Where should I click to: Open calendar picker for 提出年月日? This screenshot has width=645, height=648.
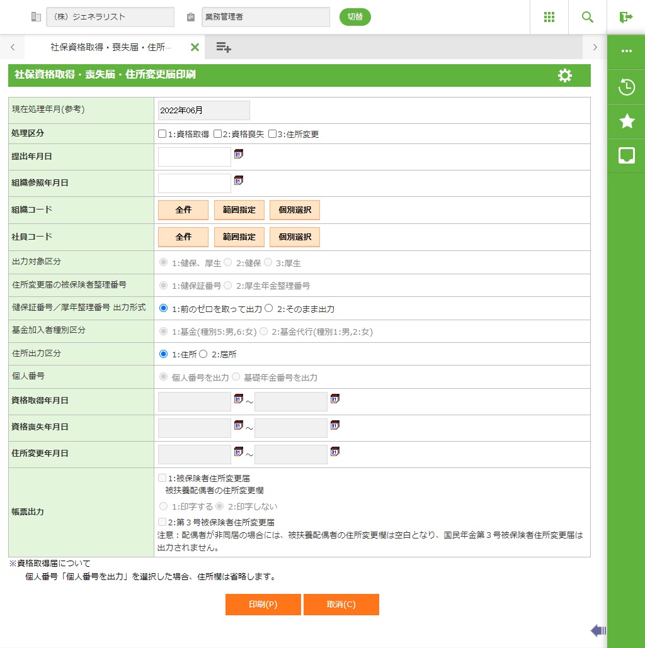click(x=239, y=154)
